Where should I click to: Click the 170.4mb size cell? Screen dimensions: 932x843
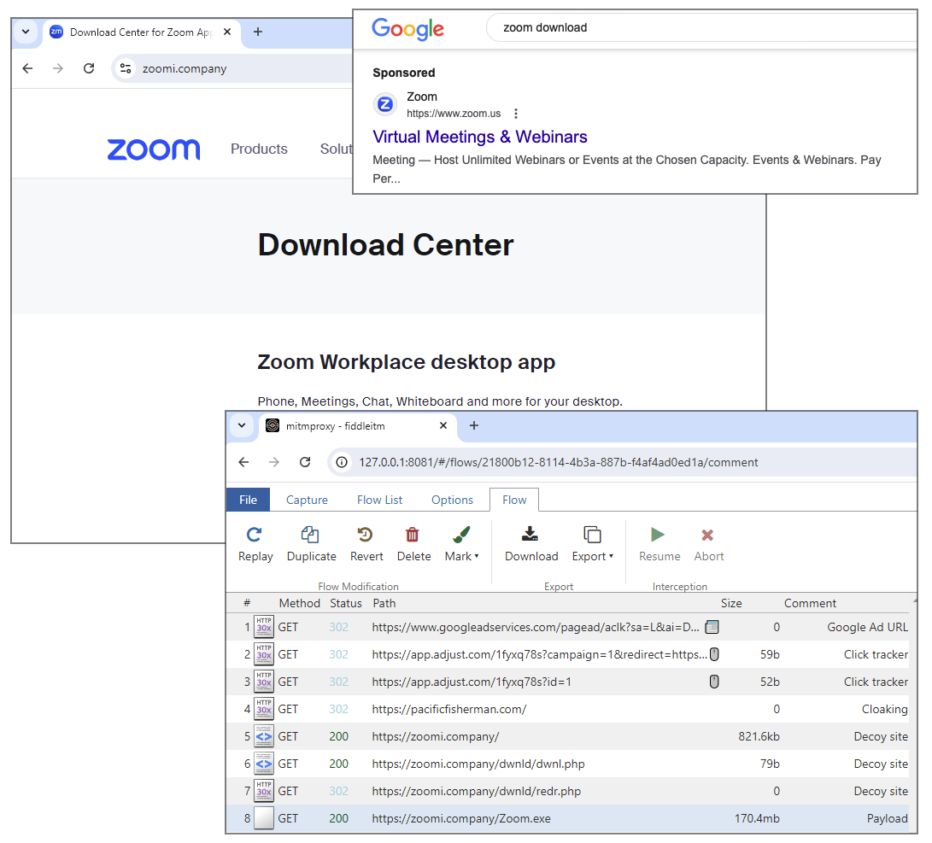point(757,818)
